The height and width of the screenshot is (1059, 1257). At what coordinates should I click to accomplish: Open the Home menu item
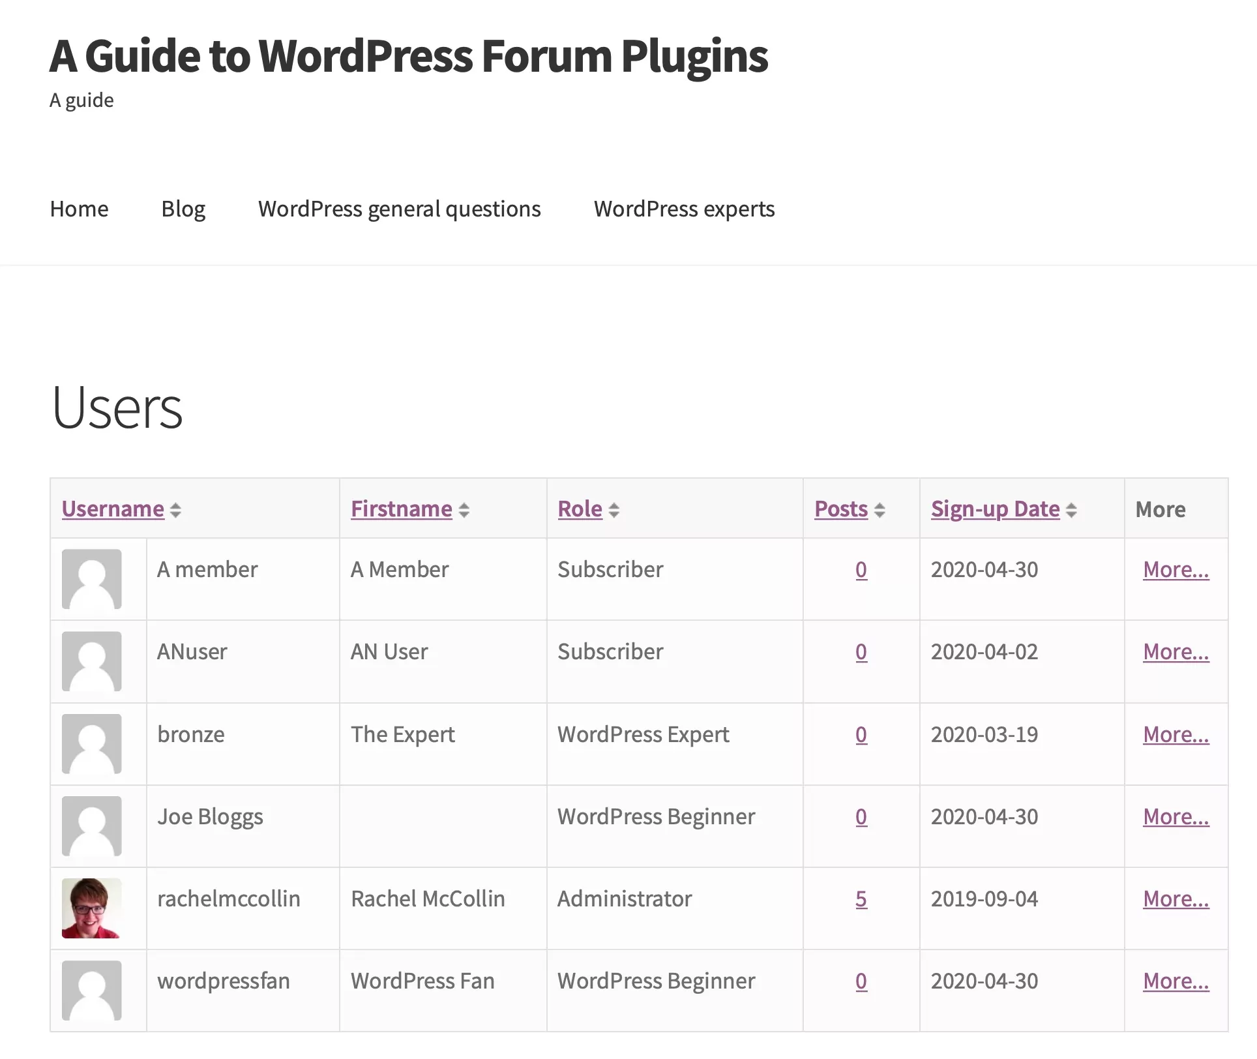(x=79, y=207)
